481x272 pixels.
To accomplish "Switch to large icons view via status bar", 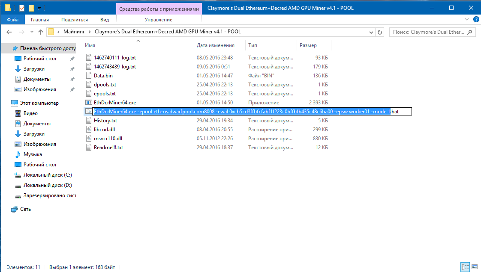I will coord(475,267).
